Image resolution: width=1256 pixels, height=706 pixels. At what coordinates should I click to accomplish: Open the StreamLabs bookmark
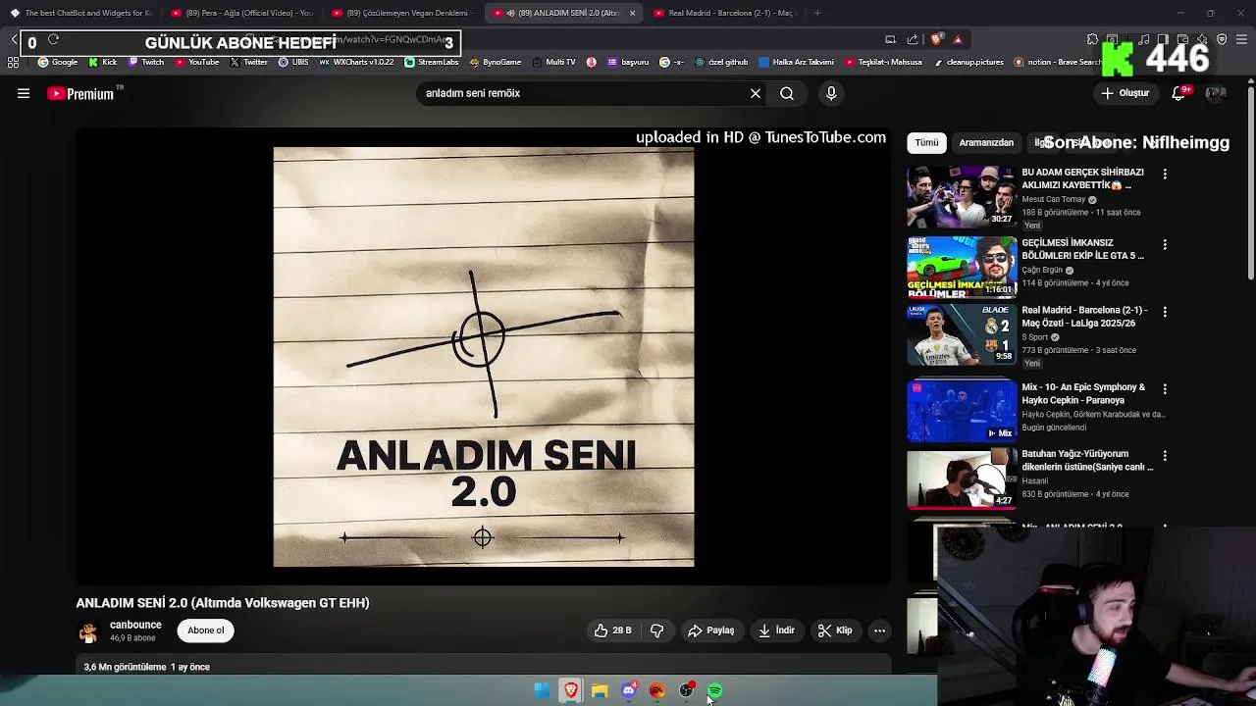[x=432, y=62]
